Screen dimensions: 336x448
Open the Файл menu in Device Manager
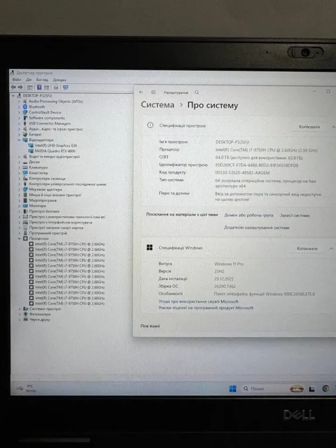16,80
